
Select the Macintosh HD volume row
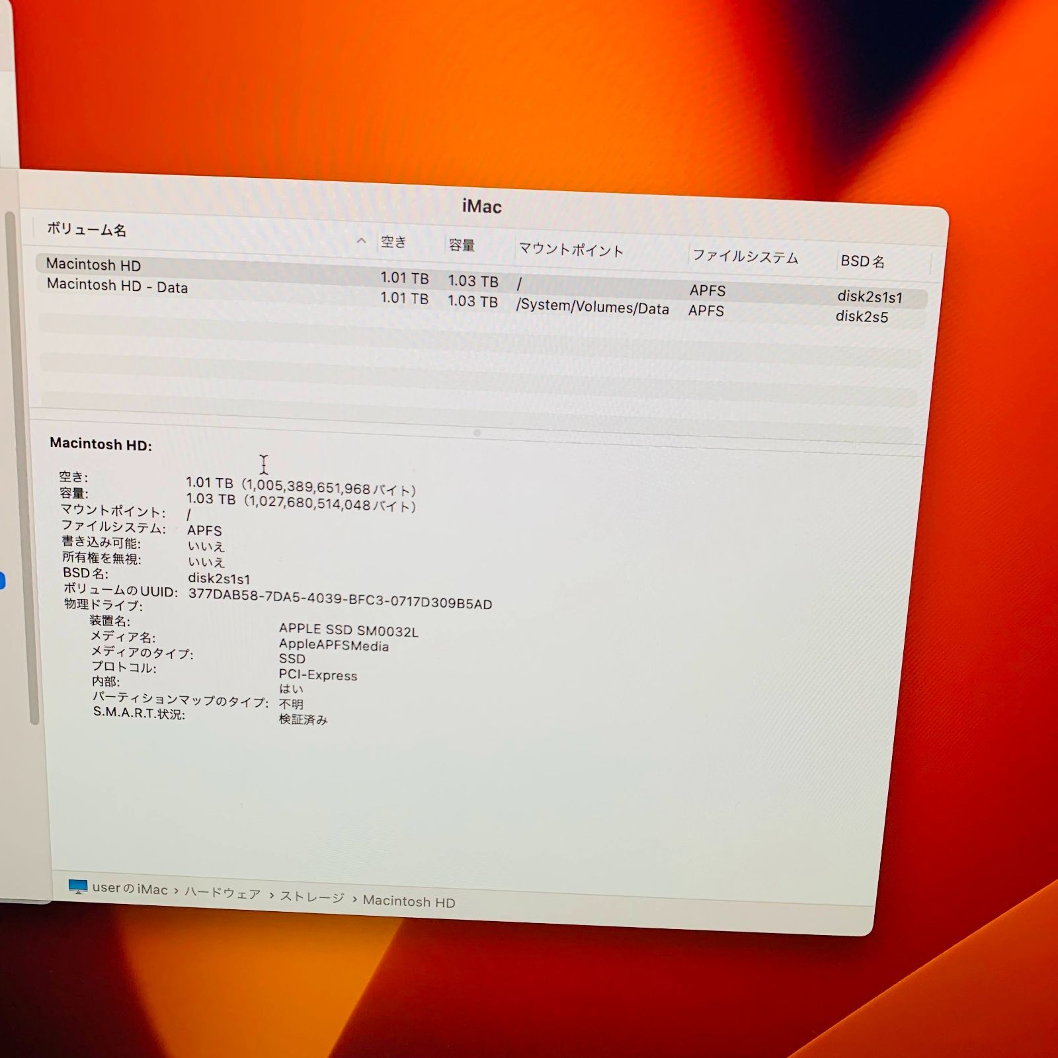(481, 280)
